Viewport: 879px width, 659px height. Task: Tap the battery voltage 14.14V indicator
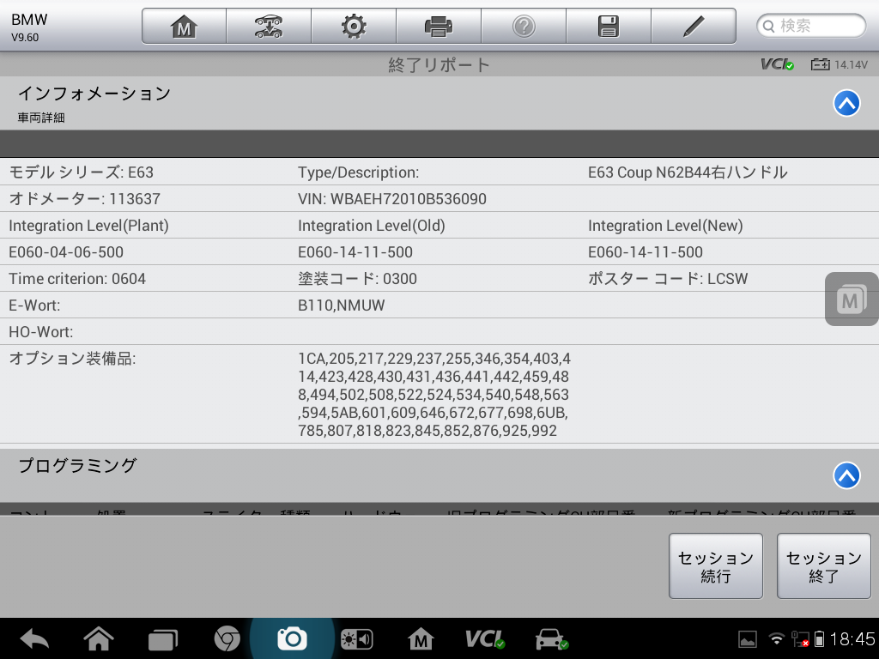coord(840,64)
